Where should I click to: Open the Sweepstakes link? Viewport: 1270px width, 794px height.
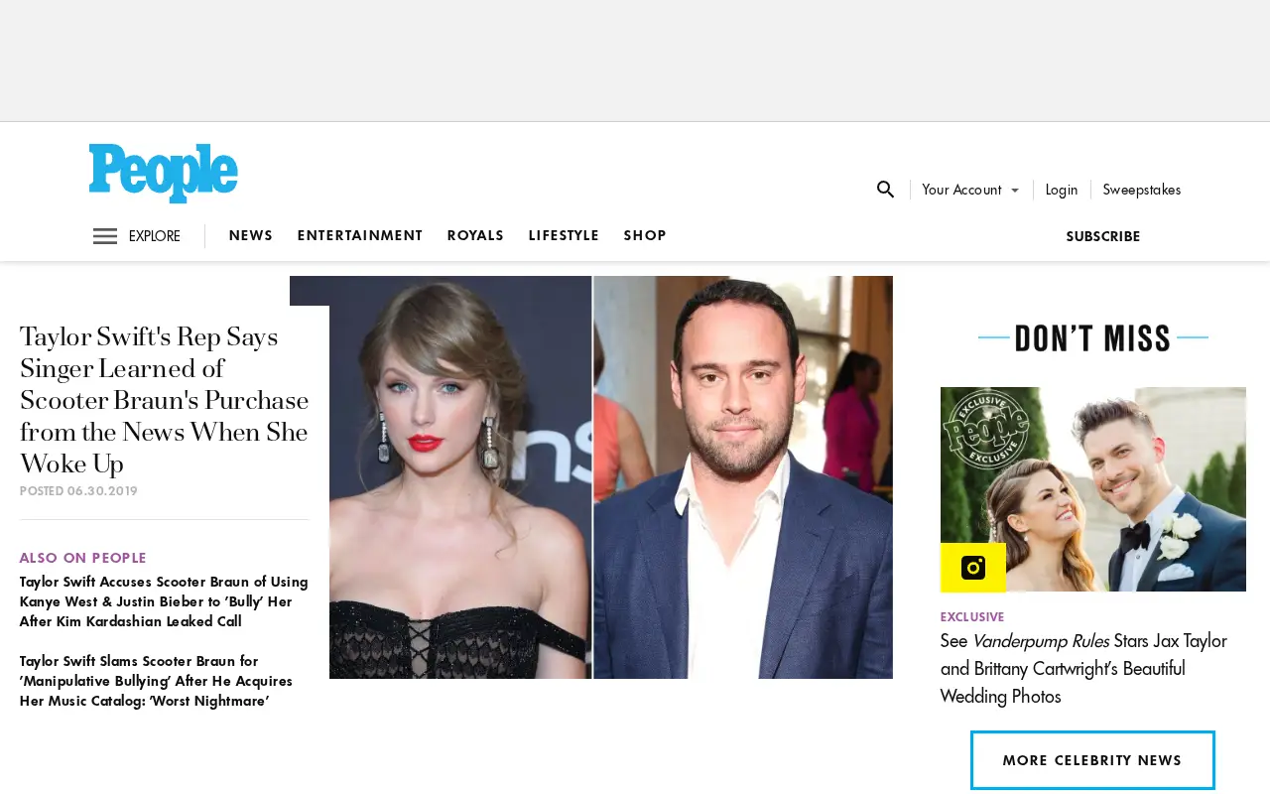tap(1142, 189)
